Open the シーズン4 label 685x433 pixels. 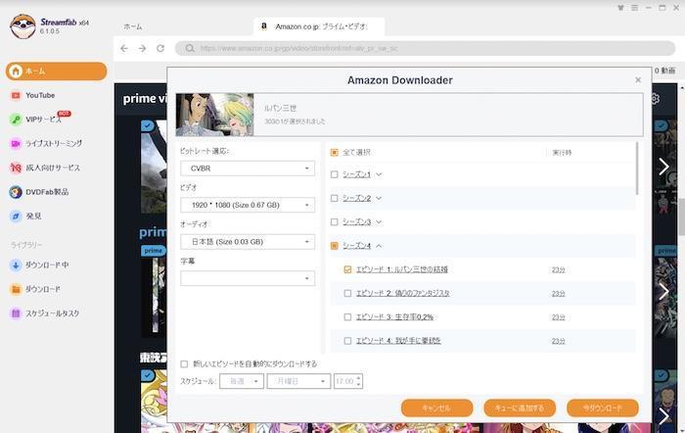pyautogui.click(x=356, y=246)
